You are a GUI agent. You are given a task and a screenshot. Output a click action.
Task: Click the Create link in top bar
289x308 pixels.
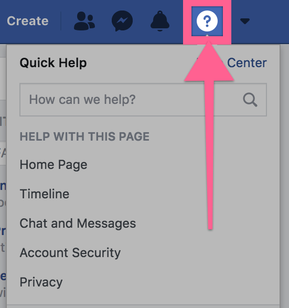(x=28, y=21)
